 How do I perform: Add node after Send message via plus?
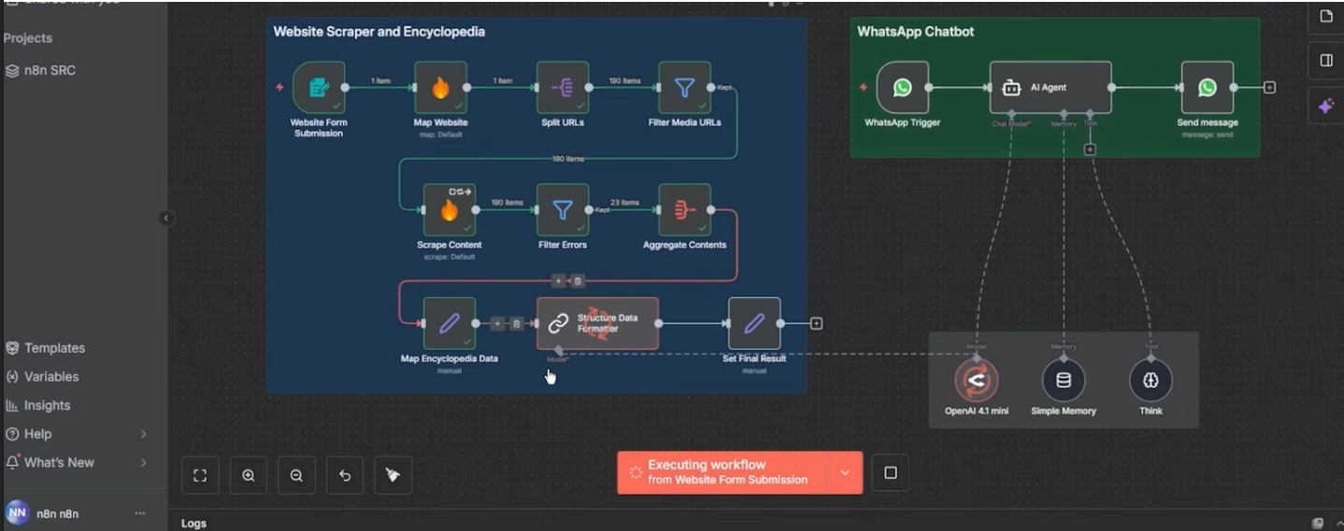(x=1269, y=87)
